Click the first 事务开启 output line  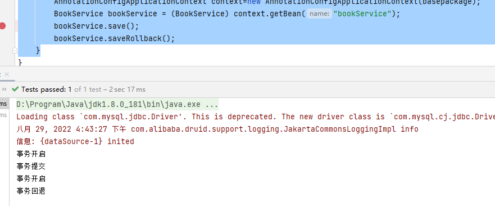tap(31, 154)
